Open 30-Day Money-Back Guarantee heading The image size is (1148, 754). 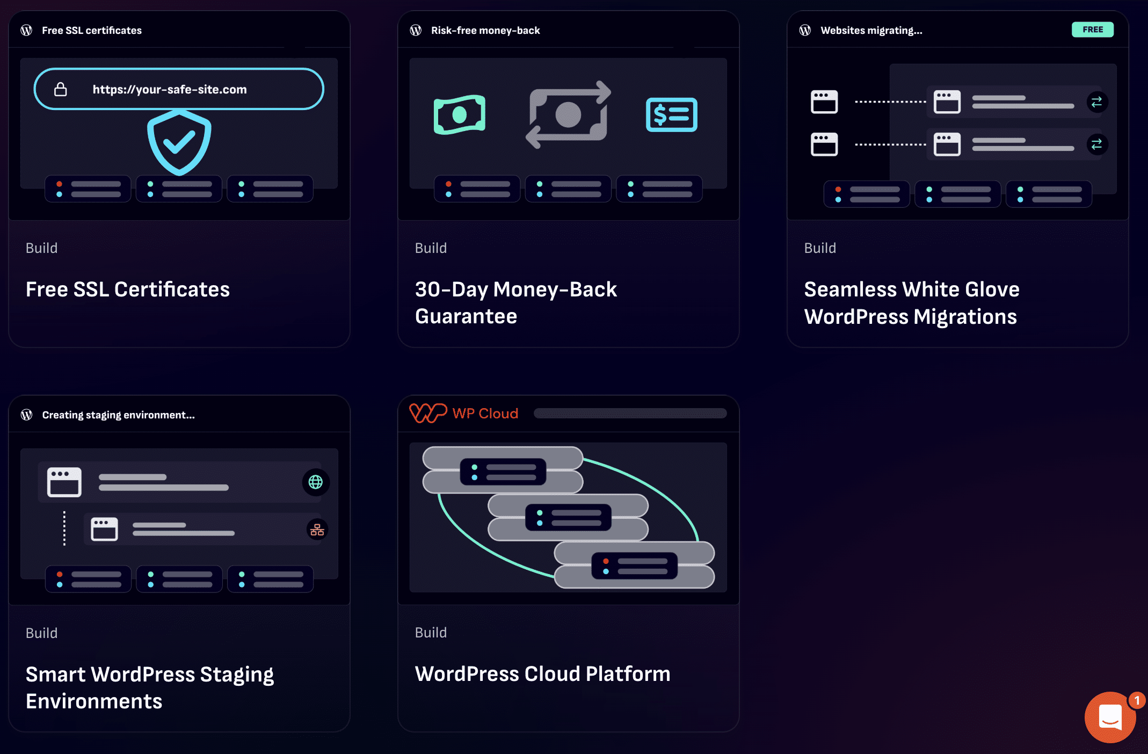tap(515, 303)
